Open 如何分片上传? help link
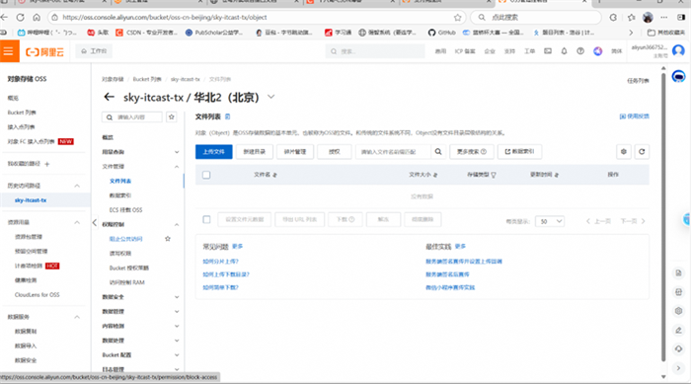 pyautogui.click(x=220, y=262)
